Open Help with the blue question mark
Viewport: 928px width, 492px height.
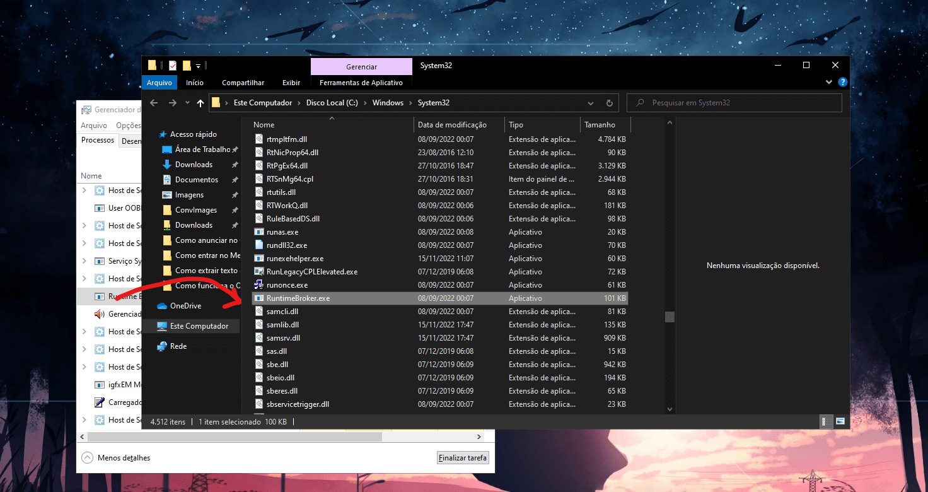tap(843, 82)
